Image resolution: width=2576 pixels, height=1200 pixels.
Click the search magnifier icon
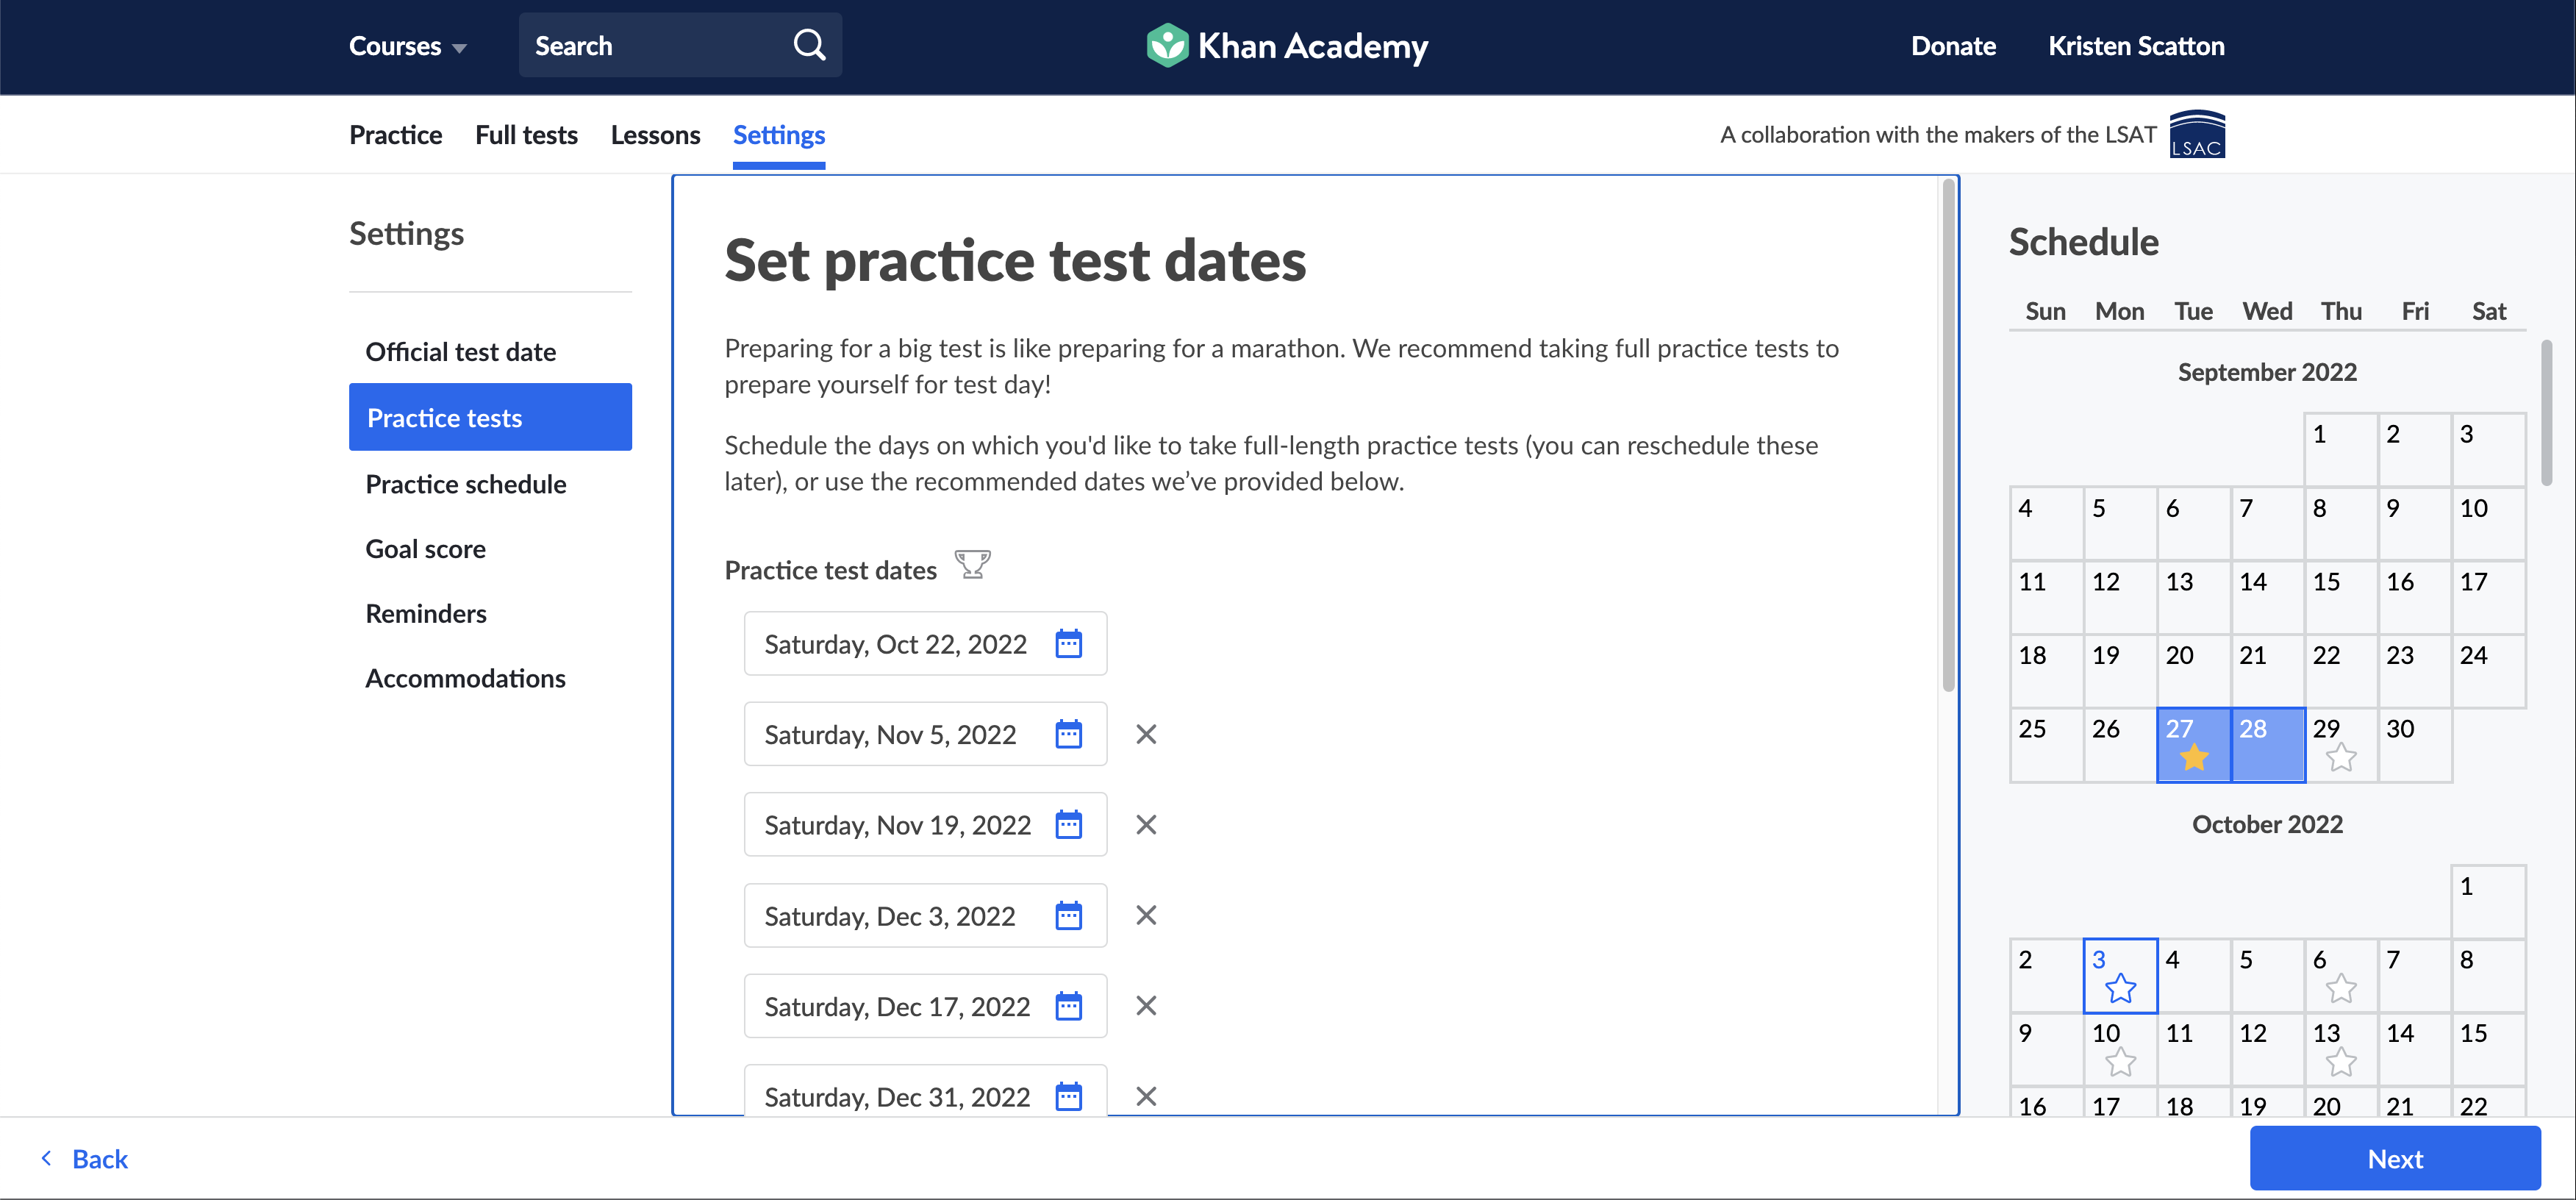(809, 45)
